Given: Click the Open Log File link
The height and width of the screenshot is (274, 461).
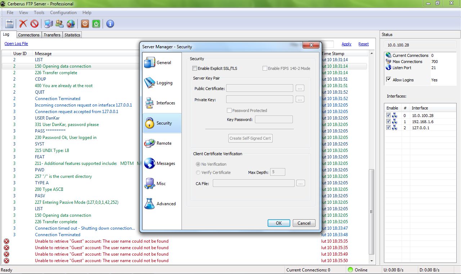Looking at the screenshot, I should 16,44.
